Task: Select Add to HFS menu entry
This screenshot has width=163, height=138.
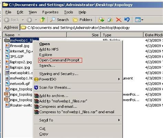Action: point(49,49)
